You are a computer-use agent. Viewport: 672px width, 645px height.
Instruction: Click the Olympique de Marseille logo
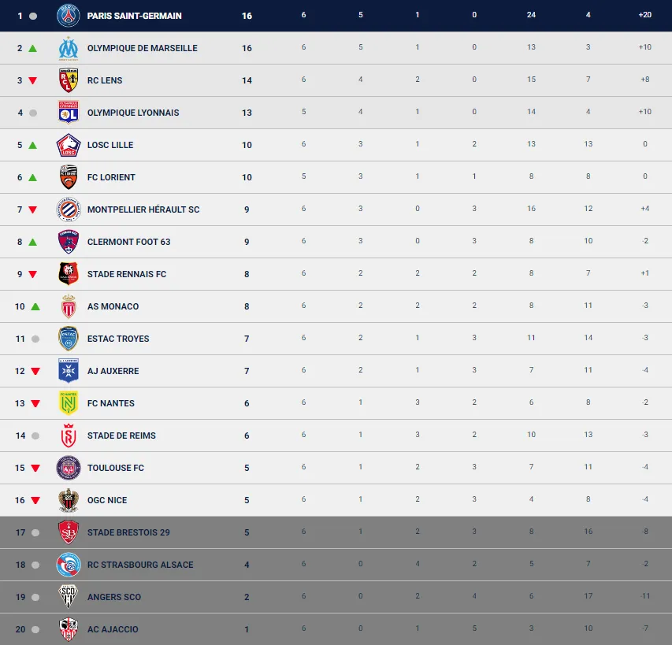[69, 48]
